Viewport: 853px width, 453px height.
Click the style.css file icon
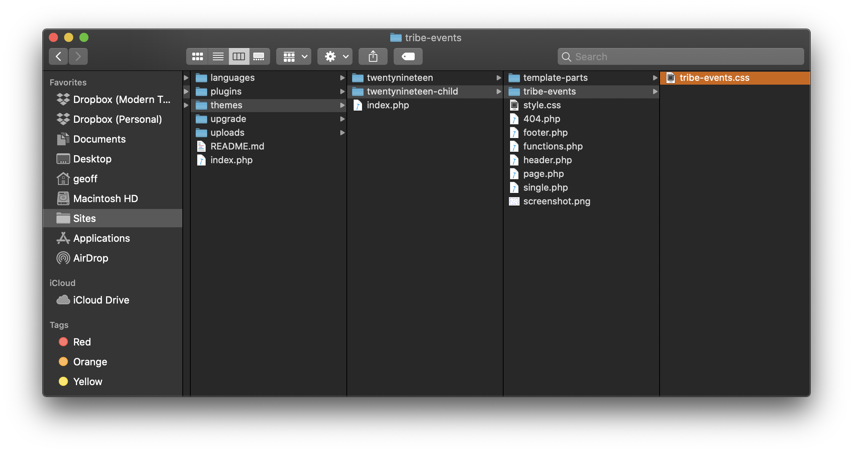click(514, 105)
